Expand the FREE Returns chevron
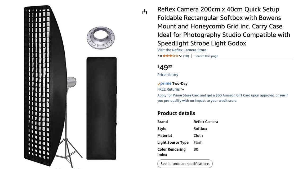 click(183, 90)
